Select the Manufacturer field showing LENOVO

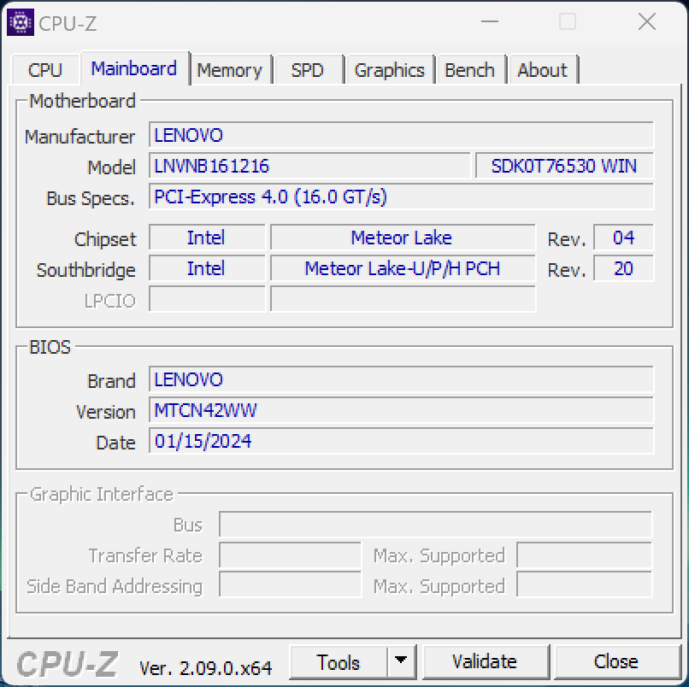click(401, 135)
